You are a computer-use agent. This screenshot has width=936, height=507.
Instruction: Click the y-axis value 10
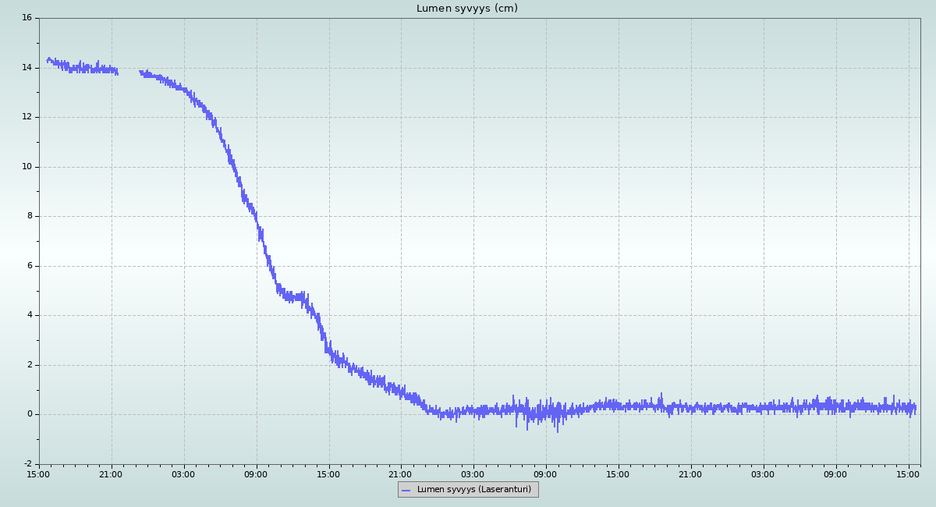[27, 167]
